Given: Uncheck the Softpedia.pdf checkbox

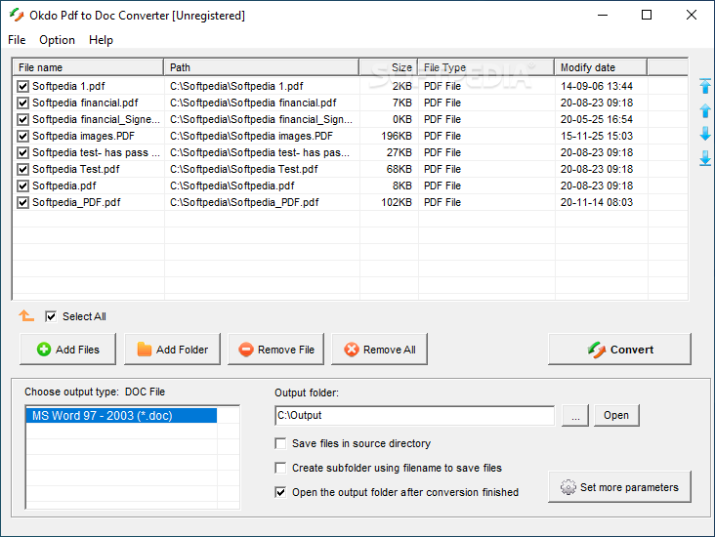Looking at the screenshot, I should click(x=22, y=186).
